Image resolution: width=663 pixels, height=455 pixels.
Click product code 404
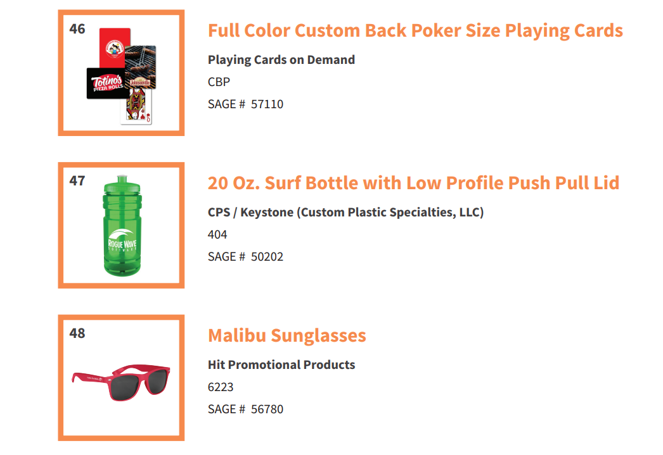[x=217, y=234]
